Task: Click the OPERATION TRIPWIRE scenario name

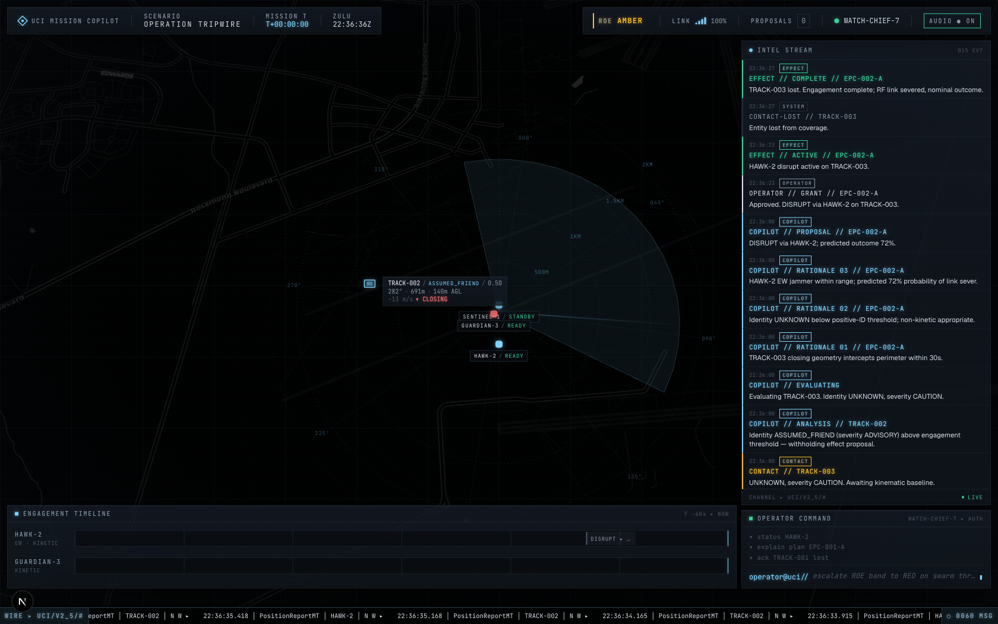Action: click(192, 24)
